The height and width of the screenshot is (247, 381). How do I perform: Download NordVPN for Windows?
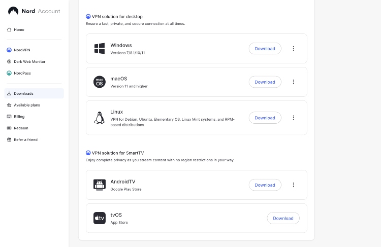[265, 49]
